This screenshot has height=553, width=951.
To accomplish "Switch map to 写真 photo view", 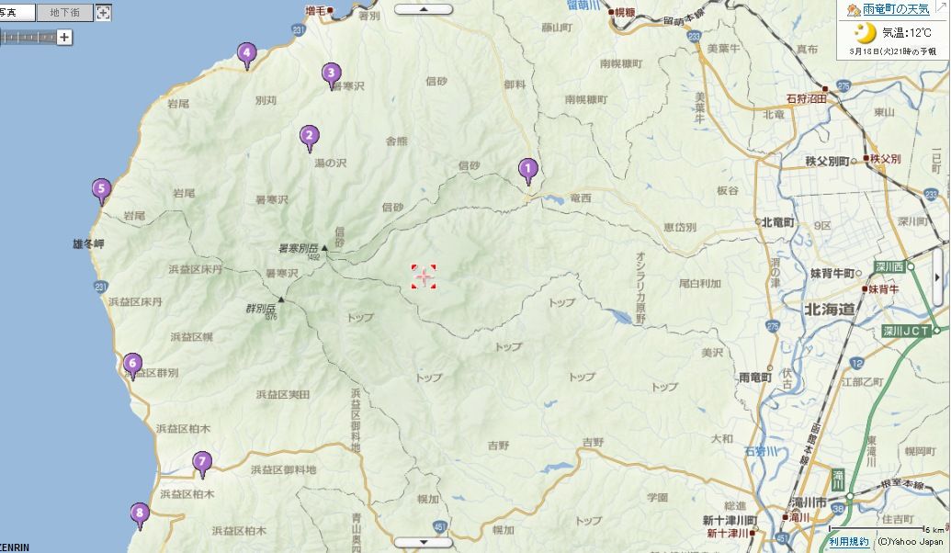I will point(17,12).
